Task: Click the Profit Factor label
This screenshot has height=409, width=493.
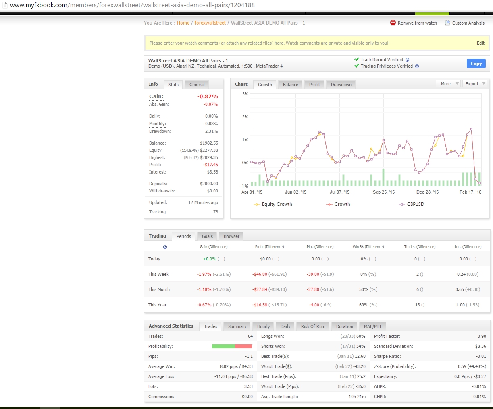Action: click(x=387, y=336)
